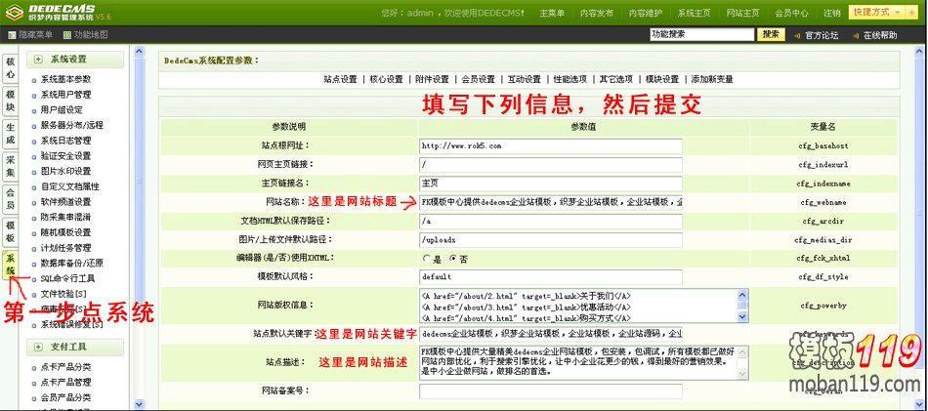Open 验证安全设置 in the sidebar

[x=65, y=156]
